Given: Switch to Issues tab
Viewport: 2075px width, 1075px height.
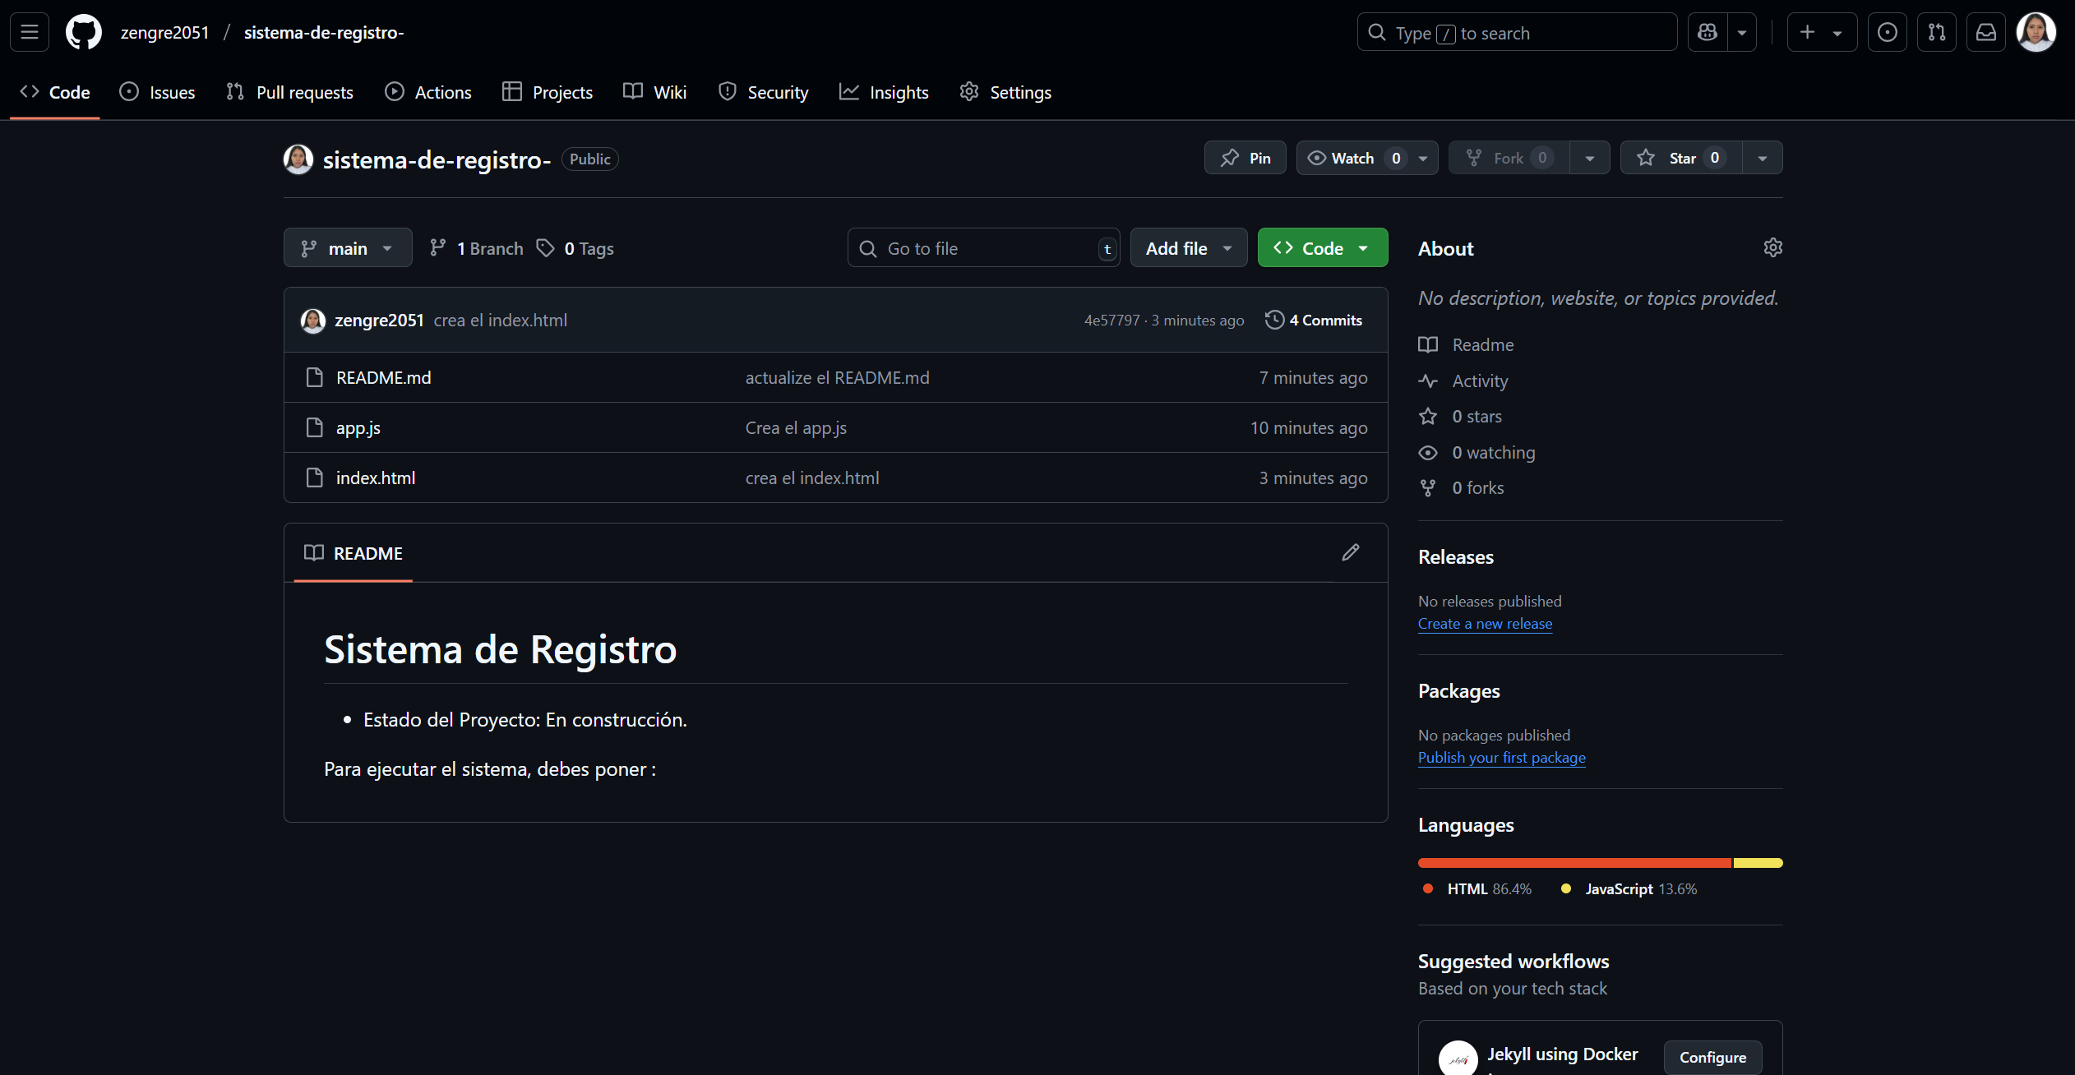Looking at the screenshot, I should (158, 92).
